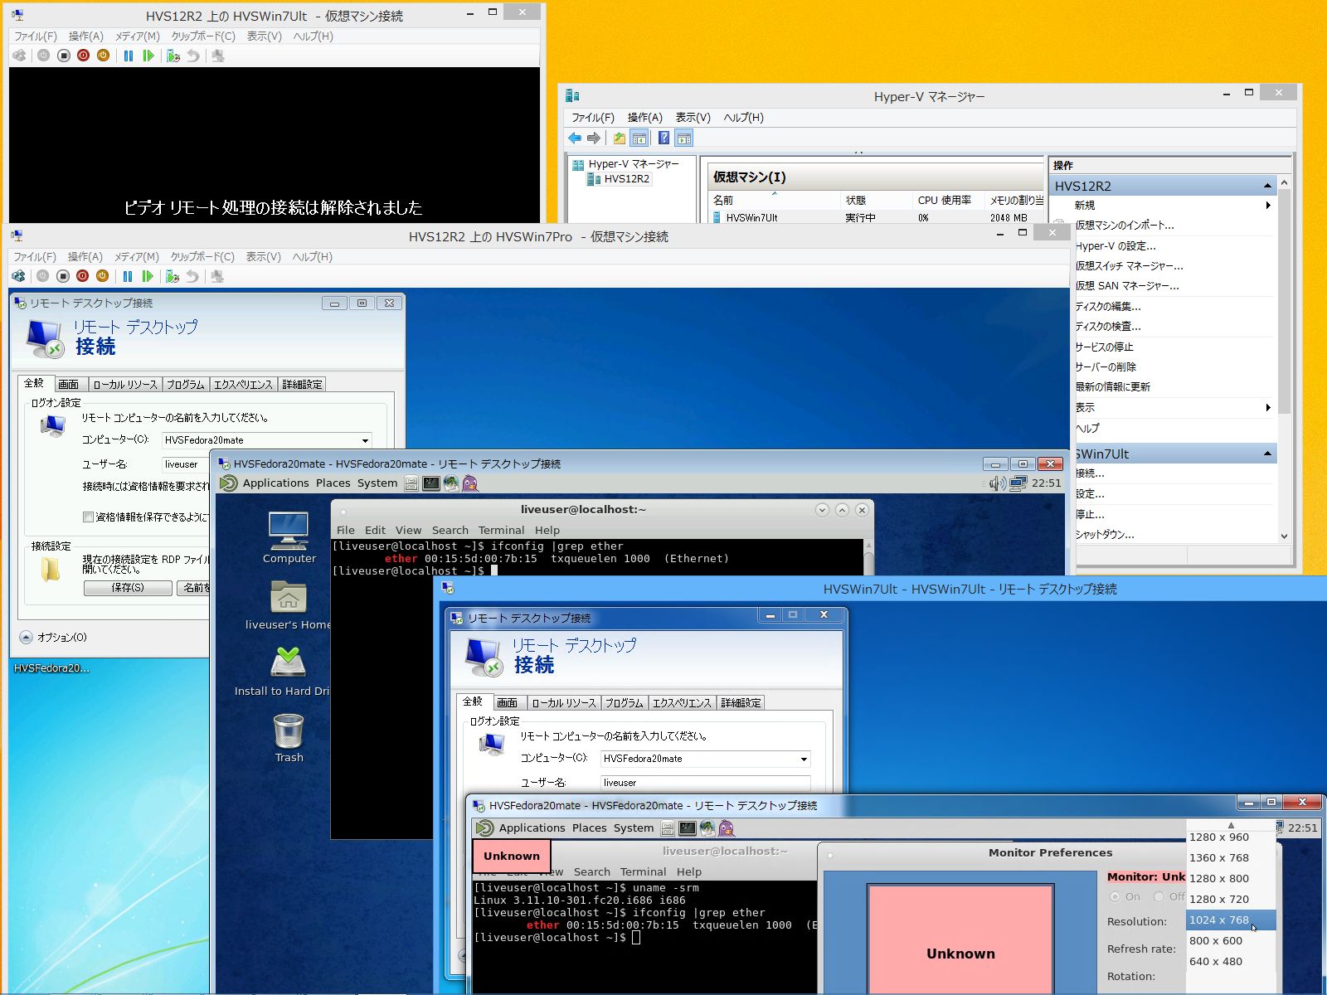
Task: Collapse オプション(O) expander in remote desktop dialog
Action: click(26, 638)
